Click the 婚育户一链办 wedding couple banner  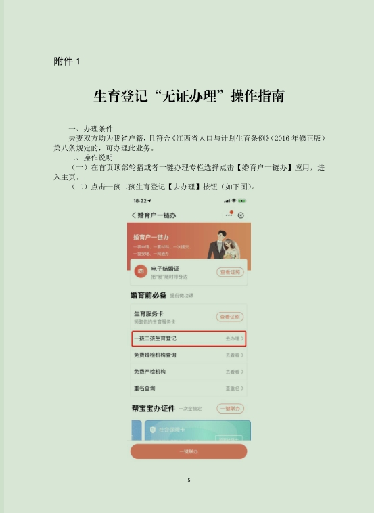[189, 241]
